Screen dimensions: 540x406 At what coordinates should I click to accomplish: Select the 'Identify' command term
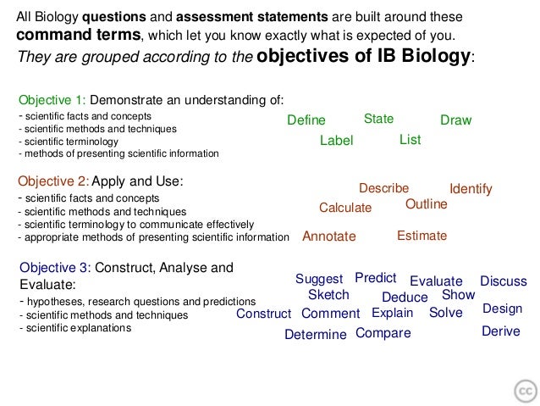[x=471, y=189]
